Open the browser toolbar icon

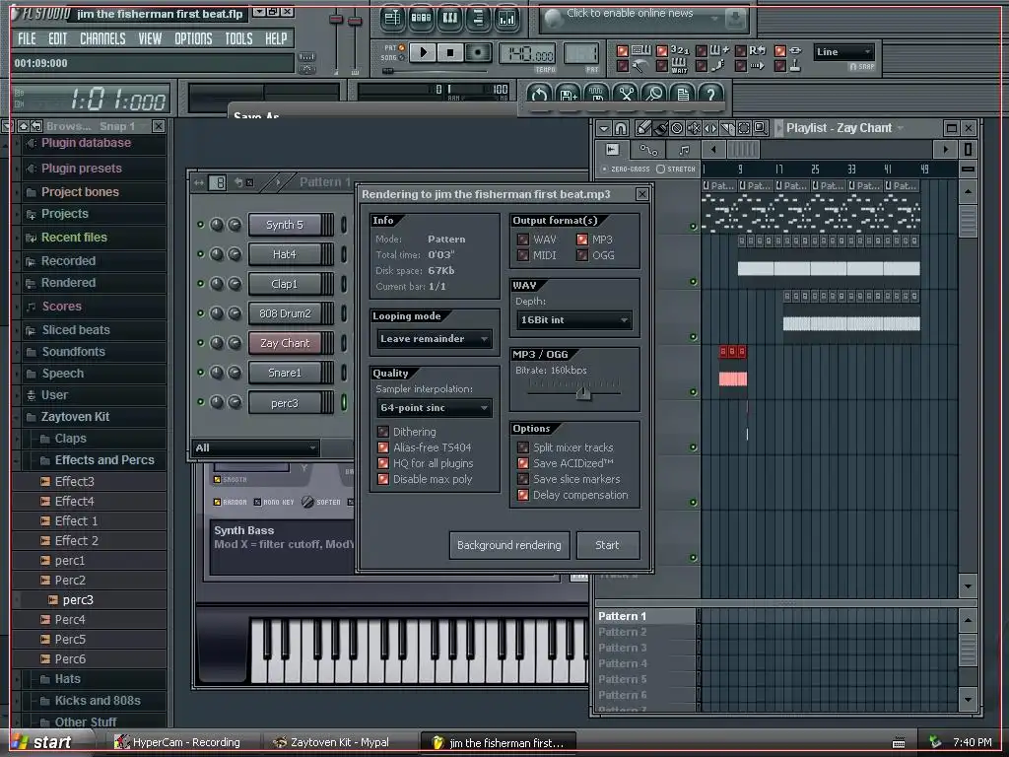(478, 19)
